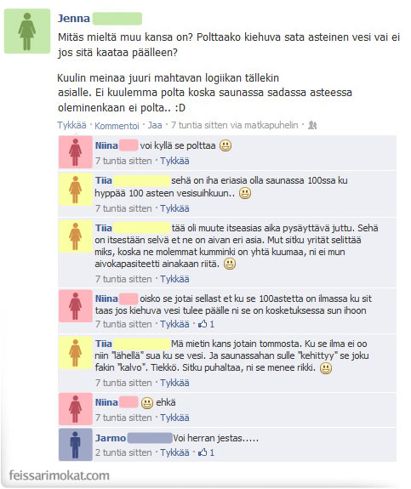Click the '7 tuntia sitten via matkapuhelin' timestamp
Screen dimensions: 411x489
(x=234, y=125)
